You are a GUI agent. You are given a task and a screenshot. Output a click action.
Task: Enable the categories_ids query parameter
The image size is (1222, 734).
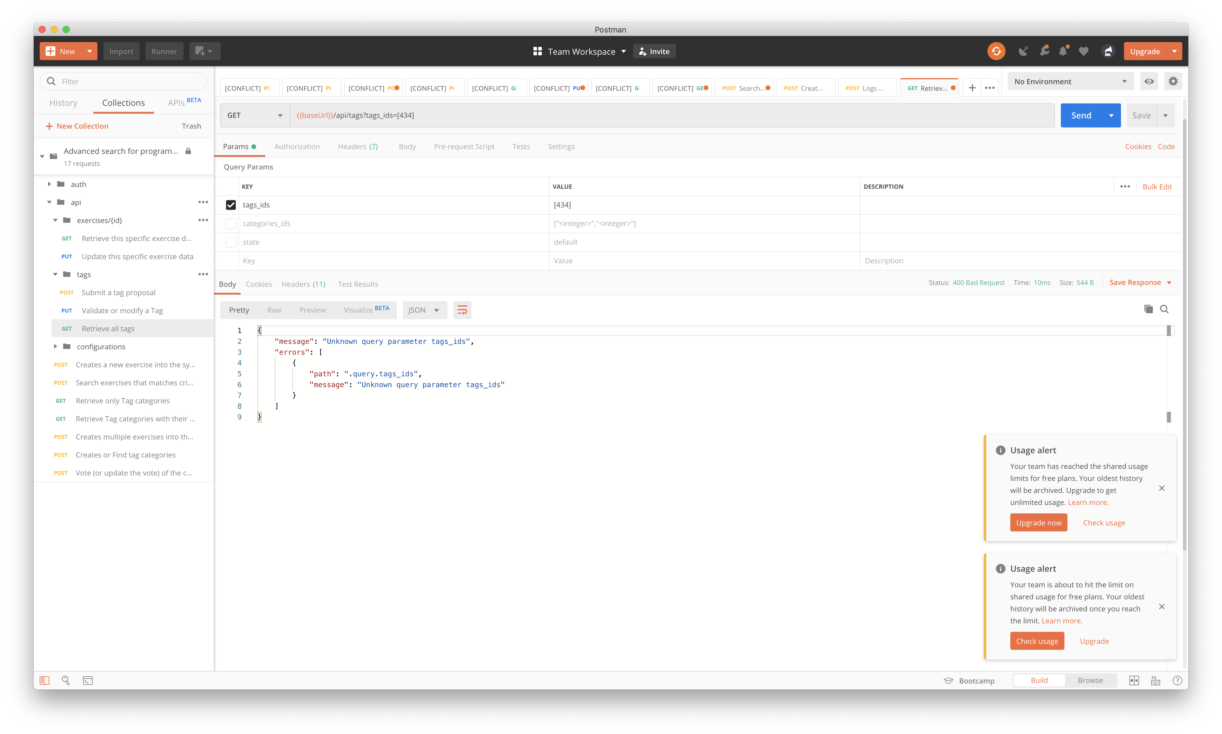[x=231, y=223]
